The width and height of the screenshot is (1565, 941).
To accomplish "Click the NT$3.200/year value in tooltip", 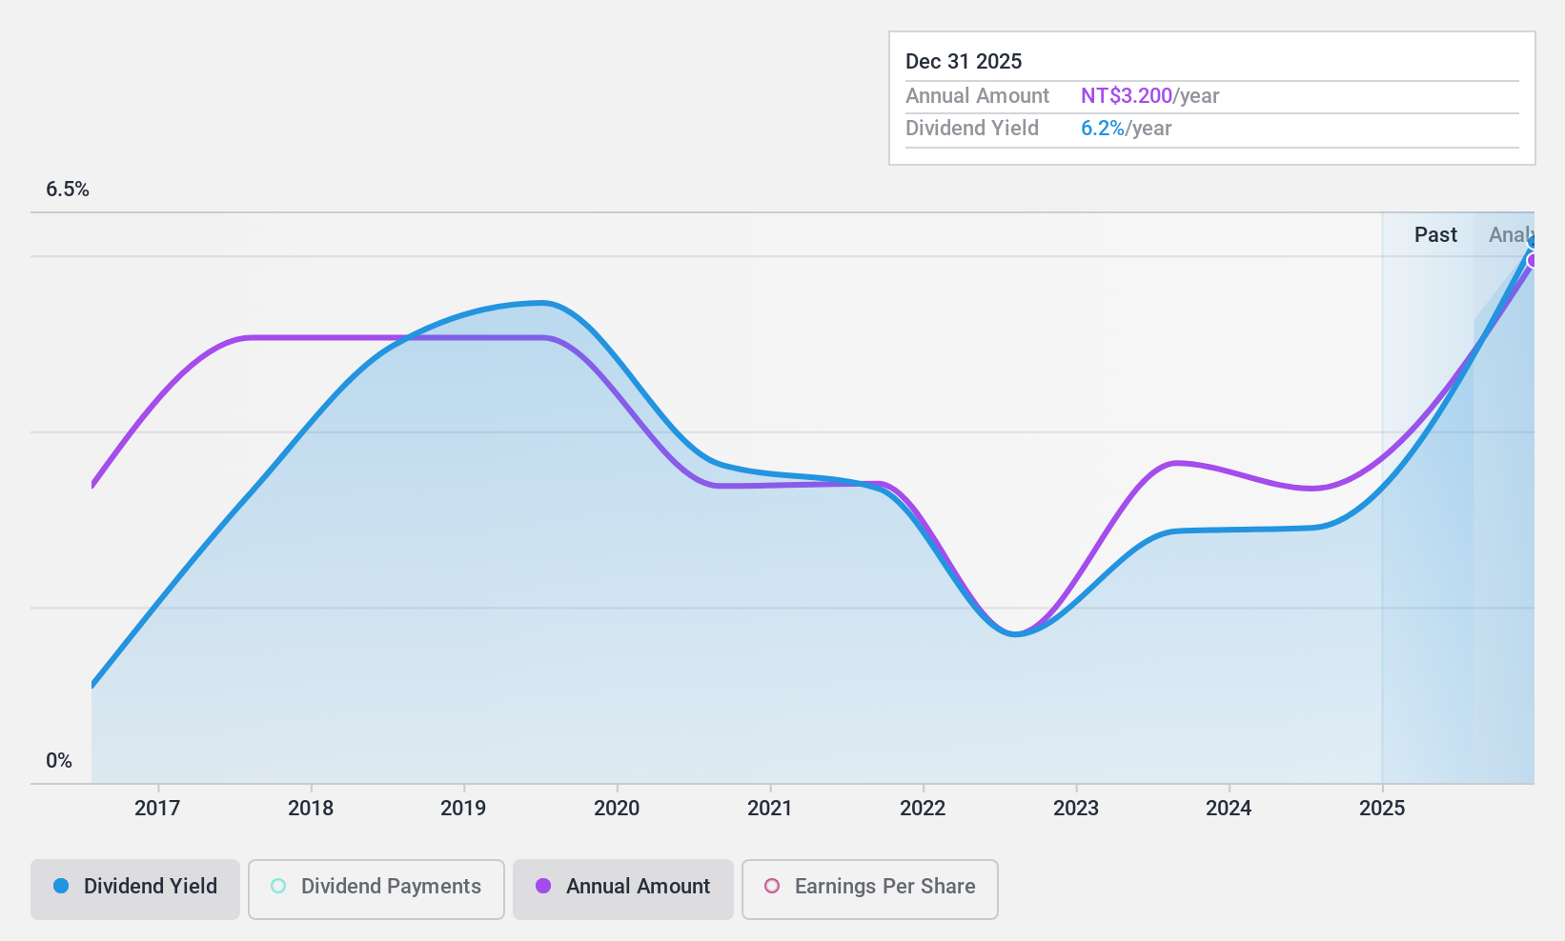I will [1150, 96].
